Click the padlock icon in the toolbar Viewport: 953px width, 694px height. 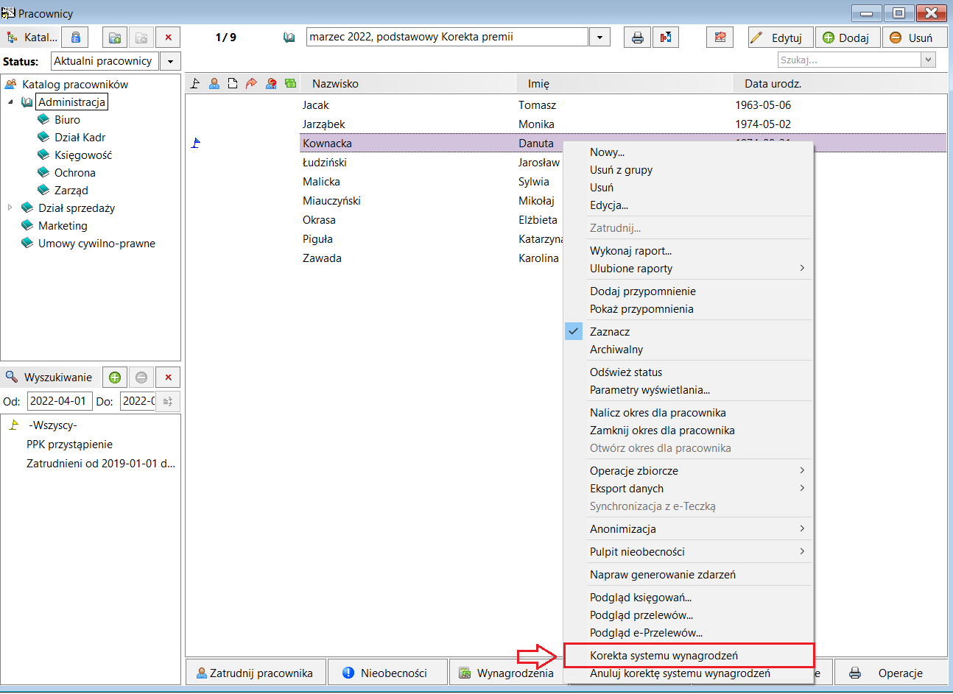coord(76,38)
